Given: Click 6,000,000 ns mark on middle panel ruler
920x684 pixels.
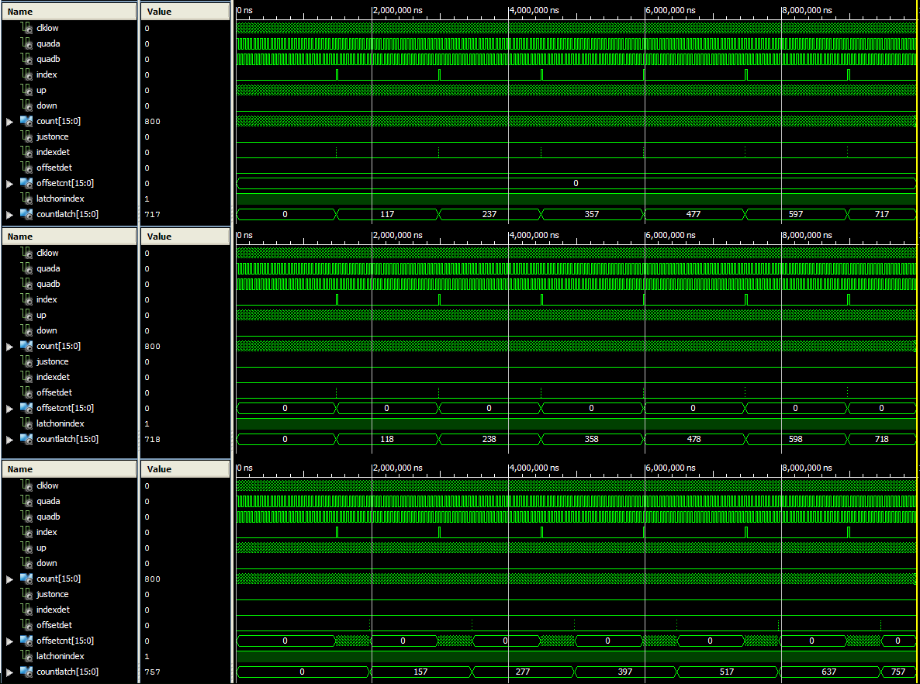Looking at the screenshot, I should coord(671,235).
